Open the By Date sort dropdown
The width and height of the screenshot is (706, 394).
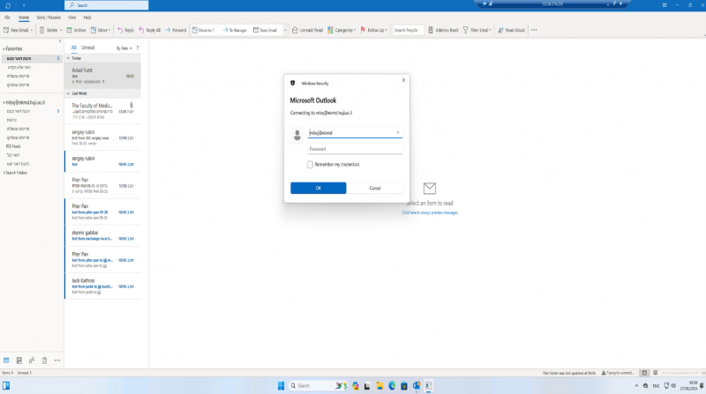coord(124,48)
